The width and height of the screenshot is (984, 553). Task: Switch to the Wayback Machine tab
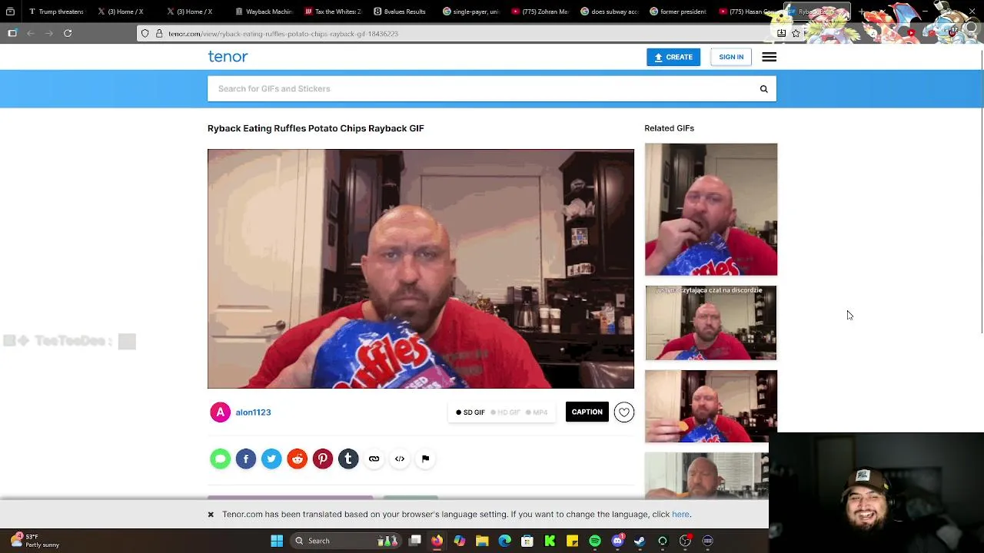tap(264, 12)
